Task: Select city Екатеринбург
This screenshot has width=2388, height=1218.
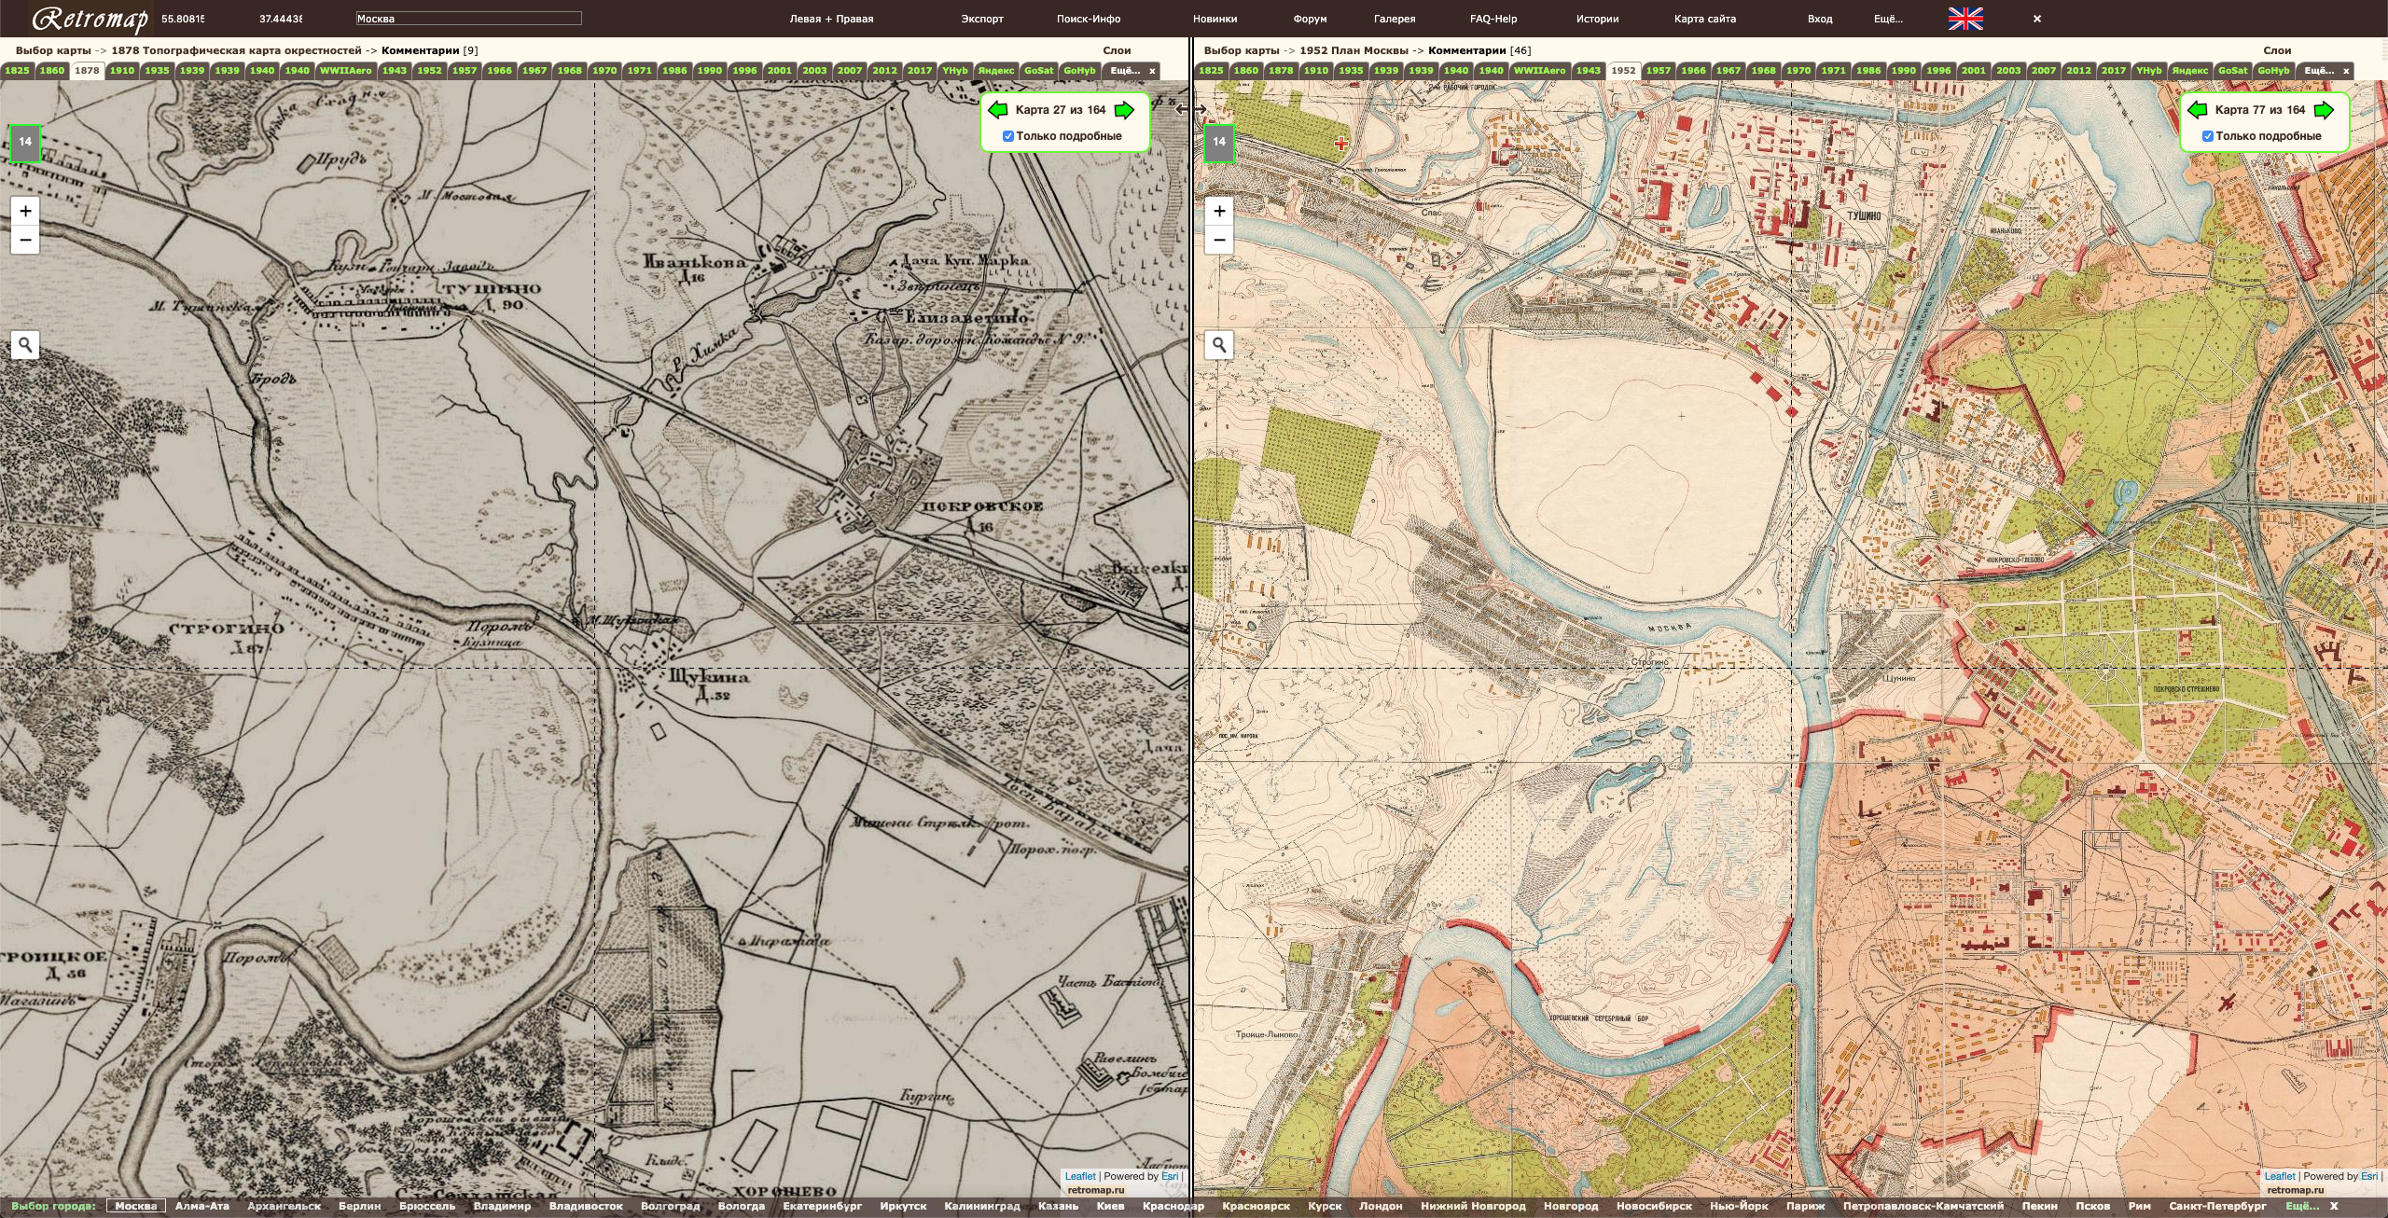Action: click(x=821, y=1206)
